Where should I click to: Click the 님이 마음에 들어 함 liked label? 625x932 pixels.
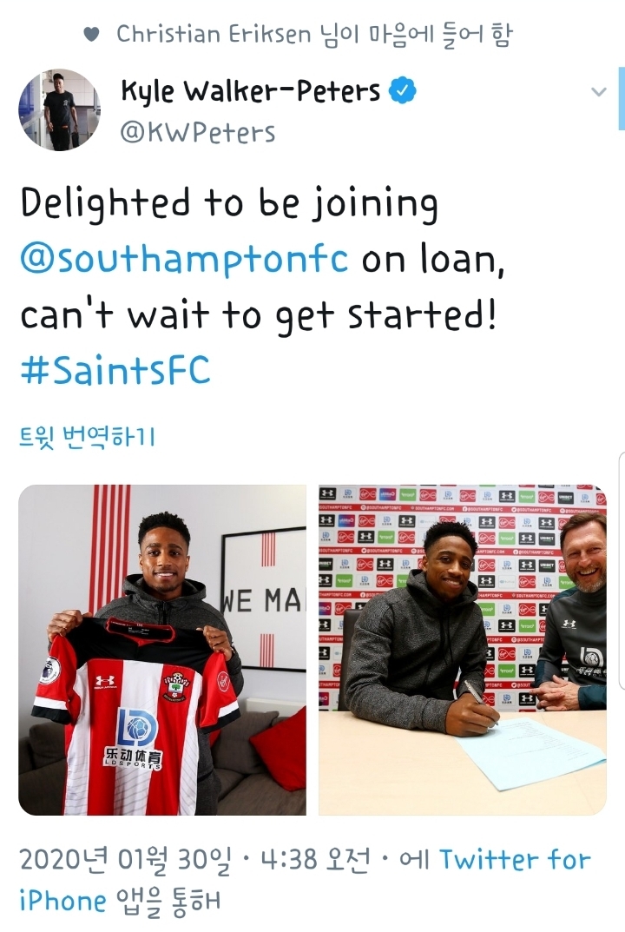pyautogui.click(x=416, y=34)
